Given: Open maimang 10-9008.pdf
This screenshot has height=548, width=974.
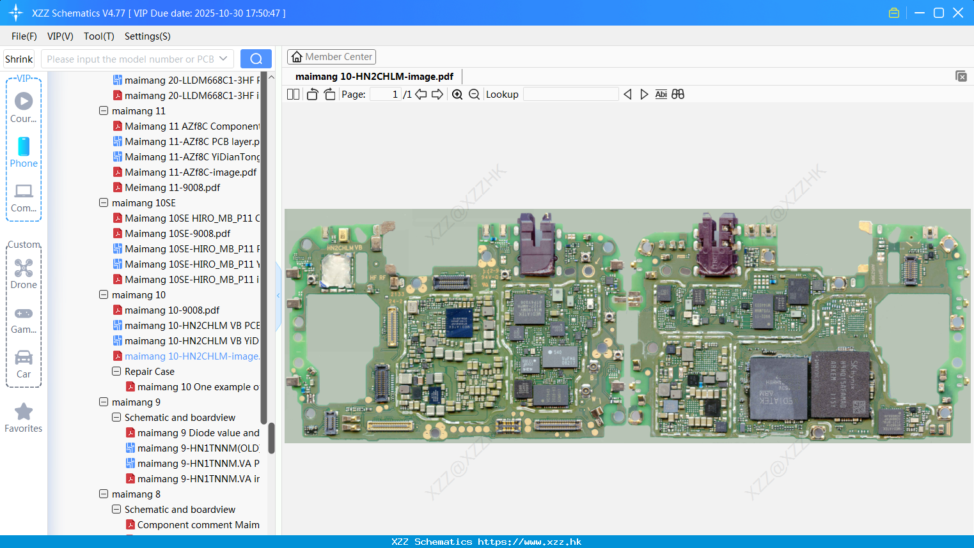Looking at the screenshot, I should [x=172, y=310].
